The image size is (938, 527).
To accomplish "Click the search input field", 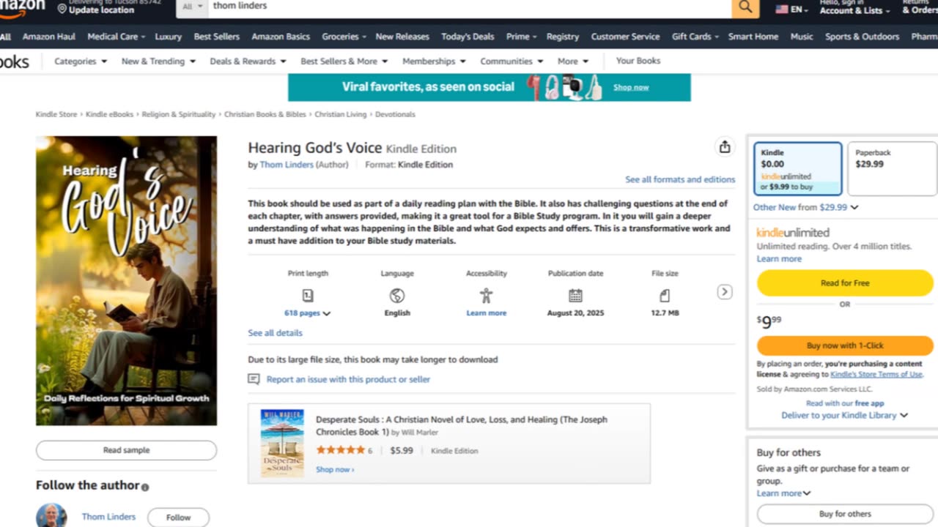I will [469, 7].
